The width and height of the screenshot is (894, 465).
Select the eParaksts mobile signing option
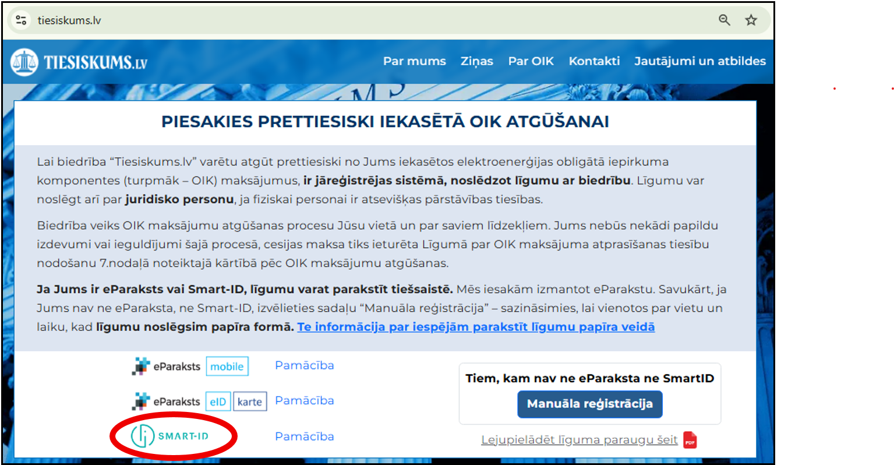point(190,367)
